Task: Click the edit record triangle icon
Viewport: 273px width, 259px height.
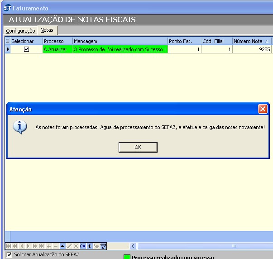Action: [x=62, y=246]
